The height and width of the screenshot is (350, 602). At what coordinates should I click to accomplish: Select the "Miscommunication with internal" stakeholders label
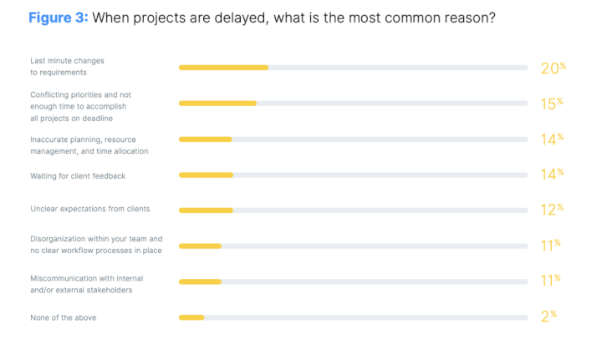83,284
